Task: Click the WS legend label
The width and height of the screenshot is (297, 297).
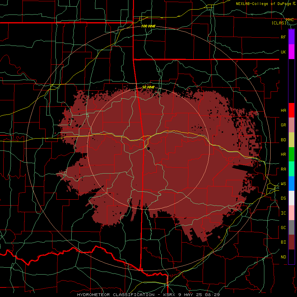Action: pos(283,184)
